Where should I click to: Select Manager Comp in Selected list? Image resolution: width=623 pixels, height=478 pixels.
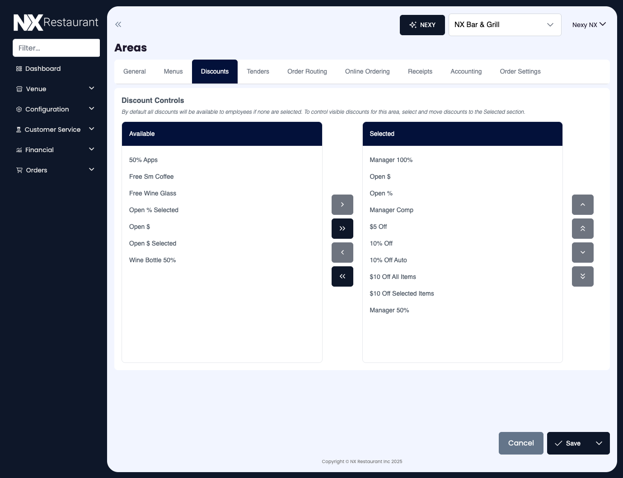coord(391,210)
